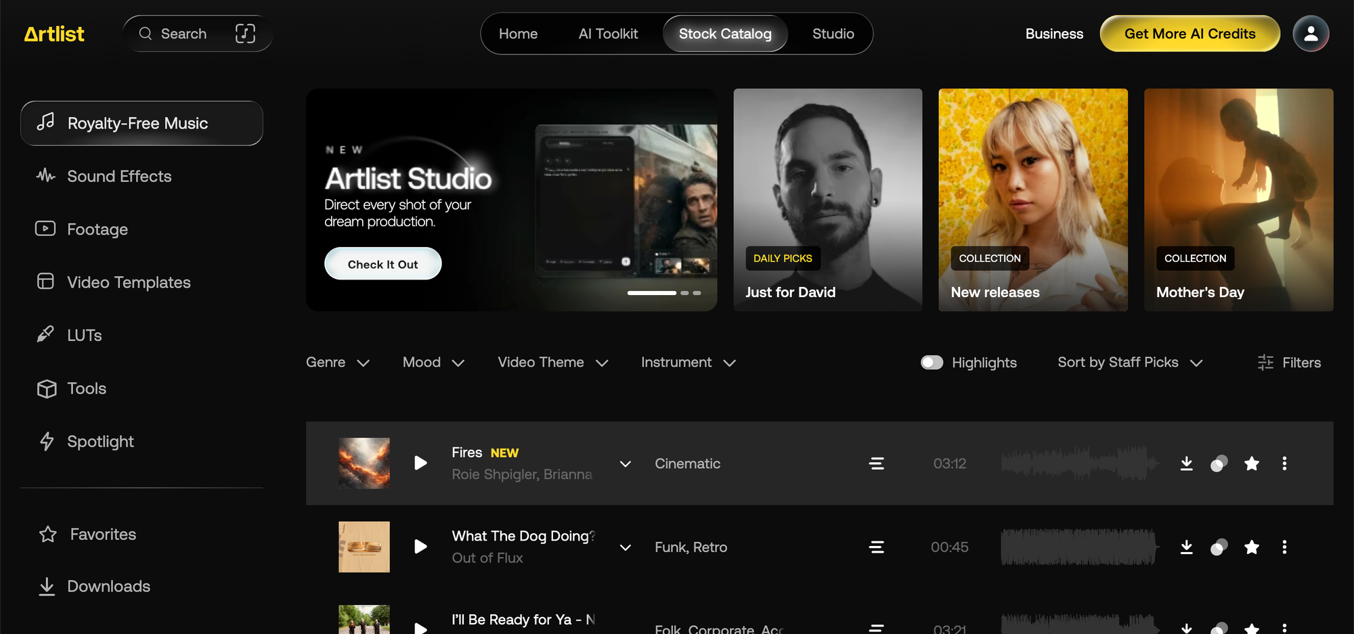Screen dimensions: 1354x634
Task: Click the search magnifier icon
Action: point(146,34)
